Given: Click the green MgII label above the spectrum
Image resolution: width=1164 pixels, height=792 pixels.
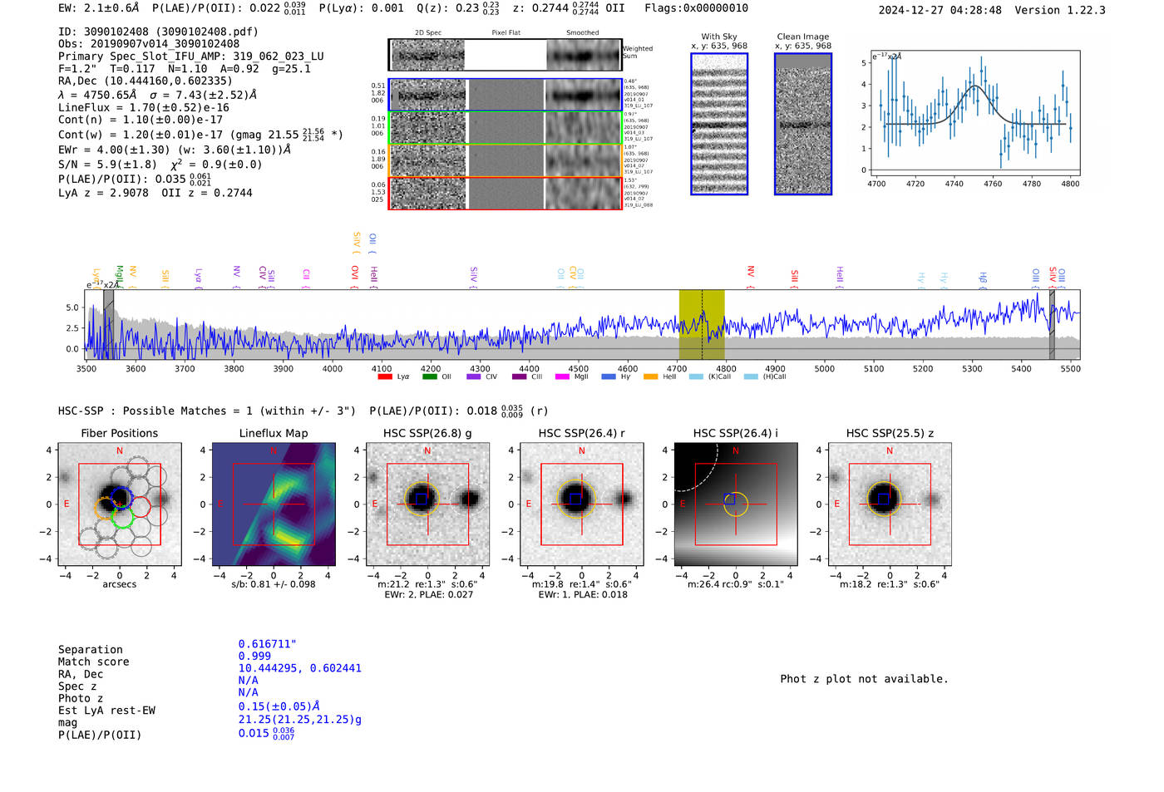Looking at the screenshot, I should (119, 275).
